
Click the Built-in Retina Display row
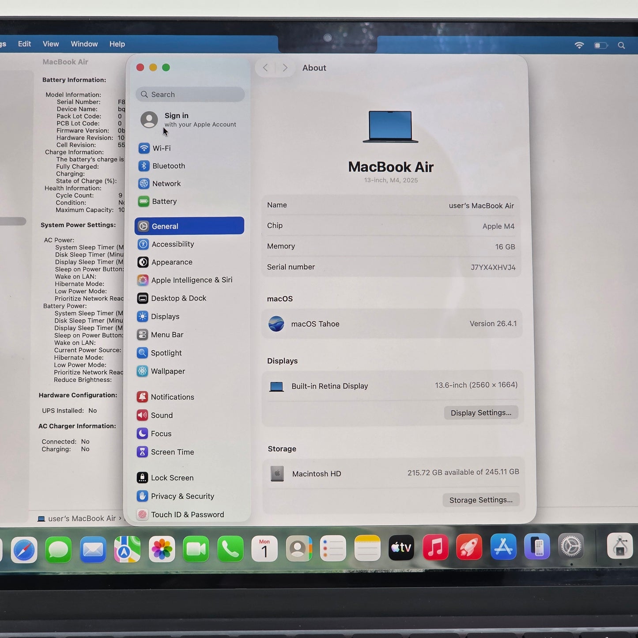pos(392,385)
